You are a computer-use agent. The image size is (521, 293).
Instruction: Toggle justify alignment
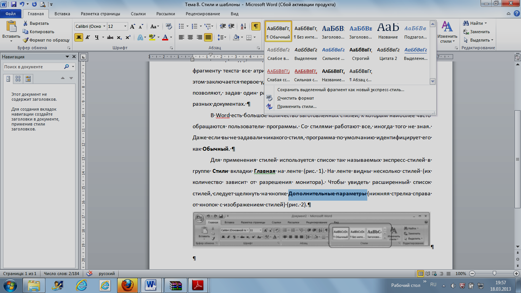[x=208, y=37]
